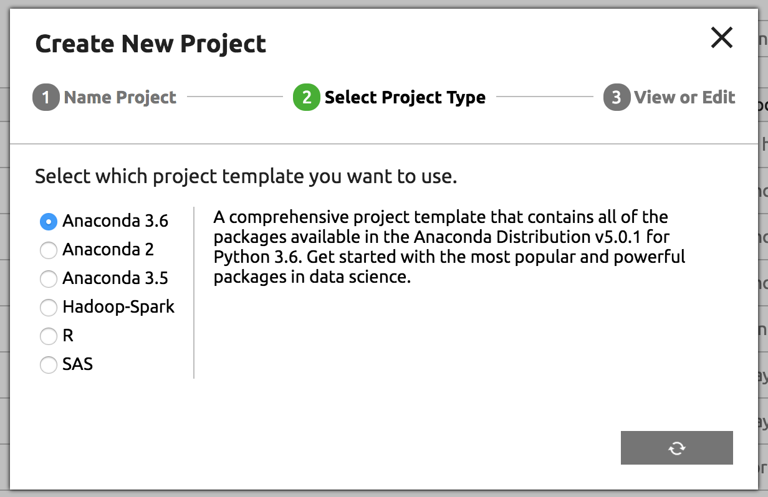Image resolution: width=768 pixels, height=497 pixels.
Task: Click the Create New Project dialog title
Action: click(x=150, y=44)
